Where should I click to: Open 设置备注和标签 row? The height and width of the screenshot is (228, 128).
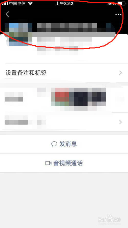[x=64, y=73]
